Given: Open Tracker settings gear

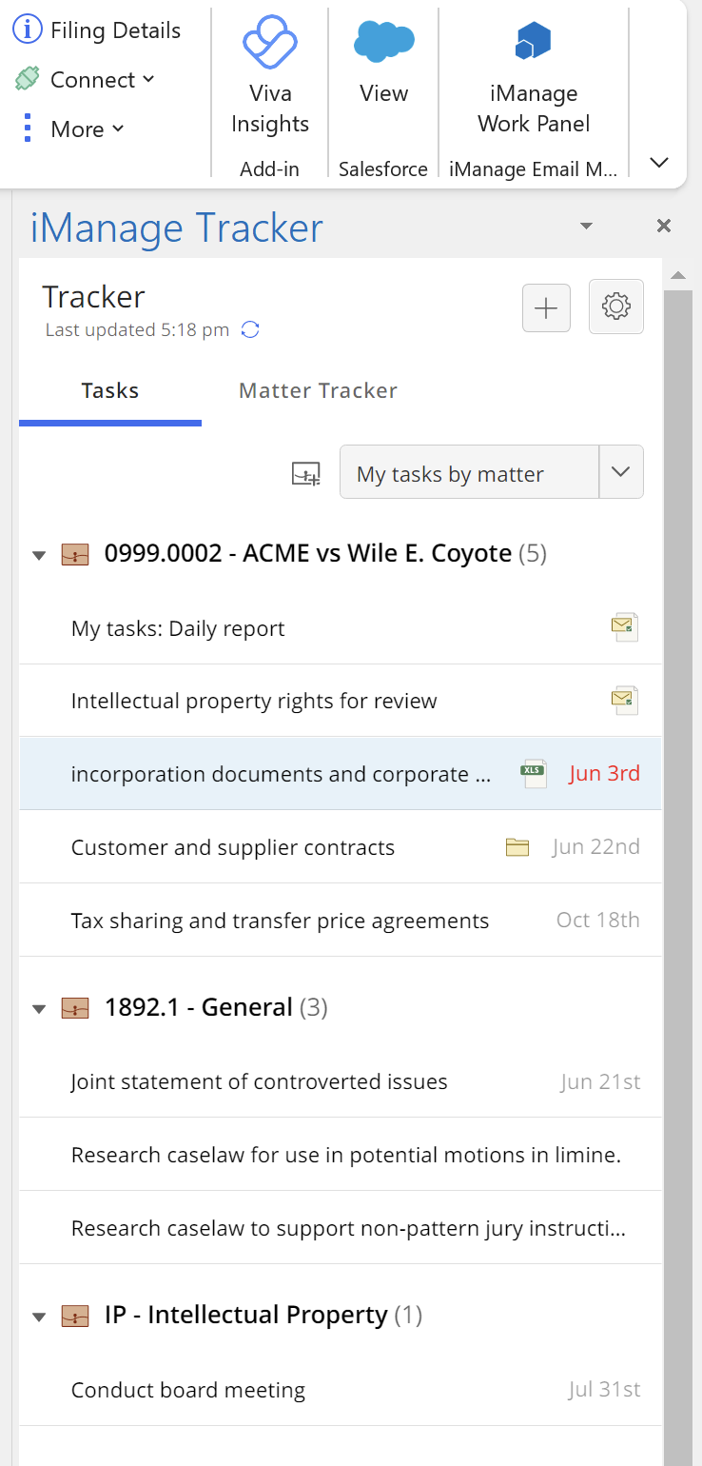Looking at the screenshot, I should click(616, 307).
